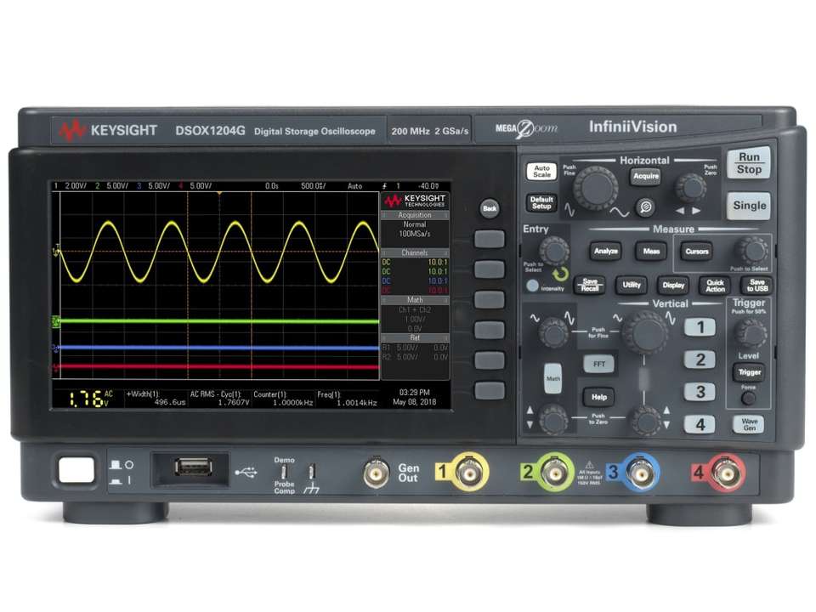Screen dimensions: 816x612
Task: Tap the Quick Action key
Action: pyautogui.click(x=715, y=286)
